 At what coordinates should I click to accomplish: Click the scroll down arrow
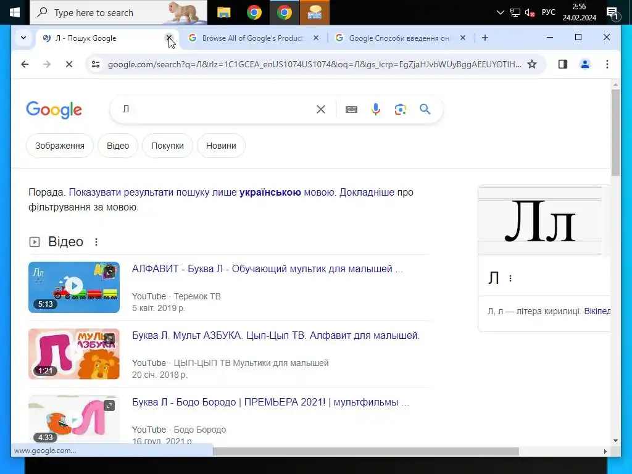coord(615,441)
